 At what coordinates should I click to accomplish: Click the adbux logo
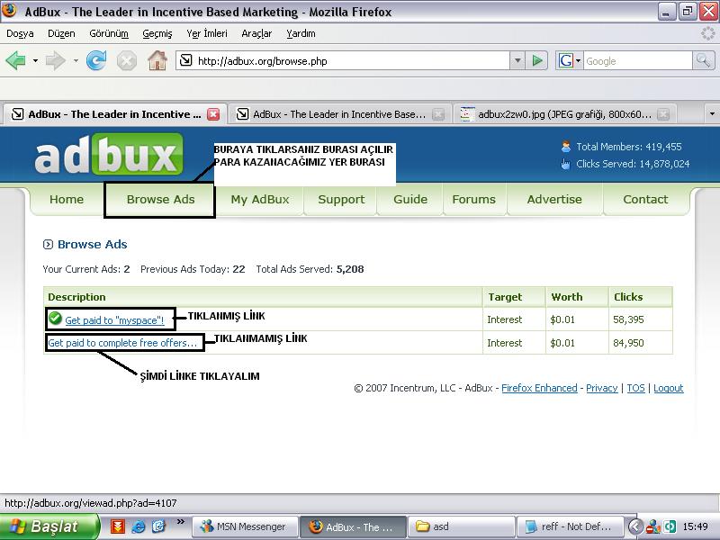(x=108, y=156)
